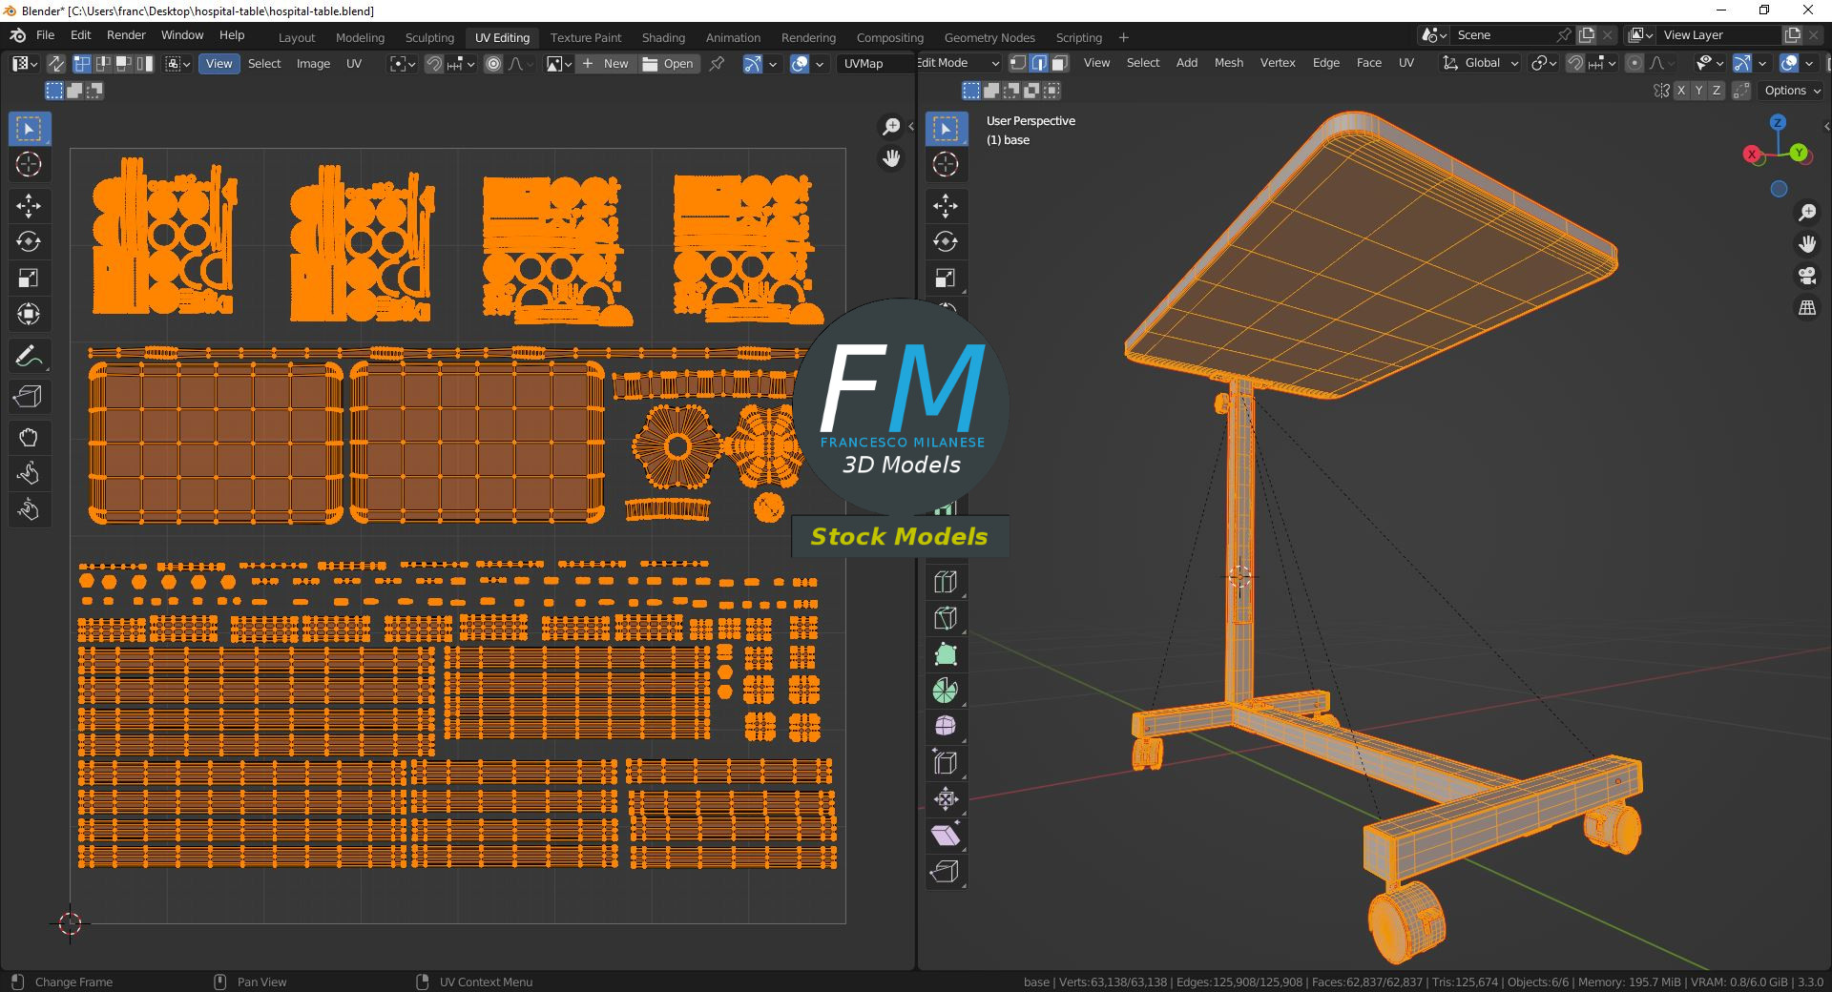
Task: Click the Z axis on the navigation gizmo
Action: point(1778,122)
